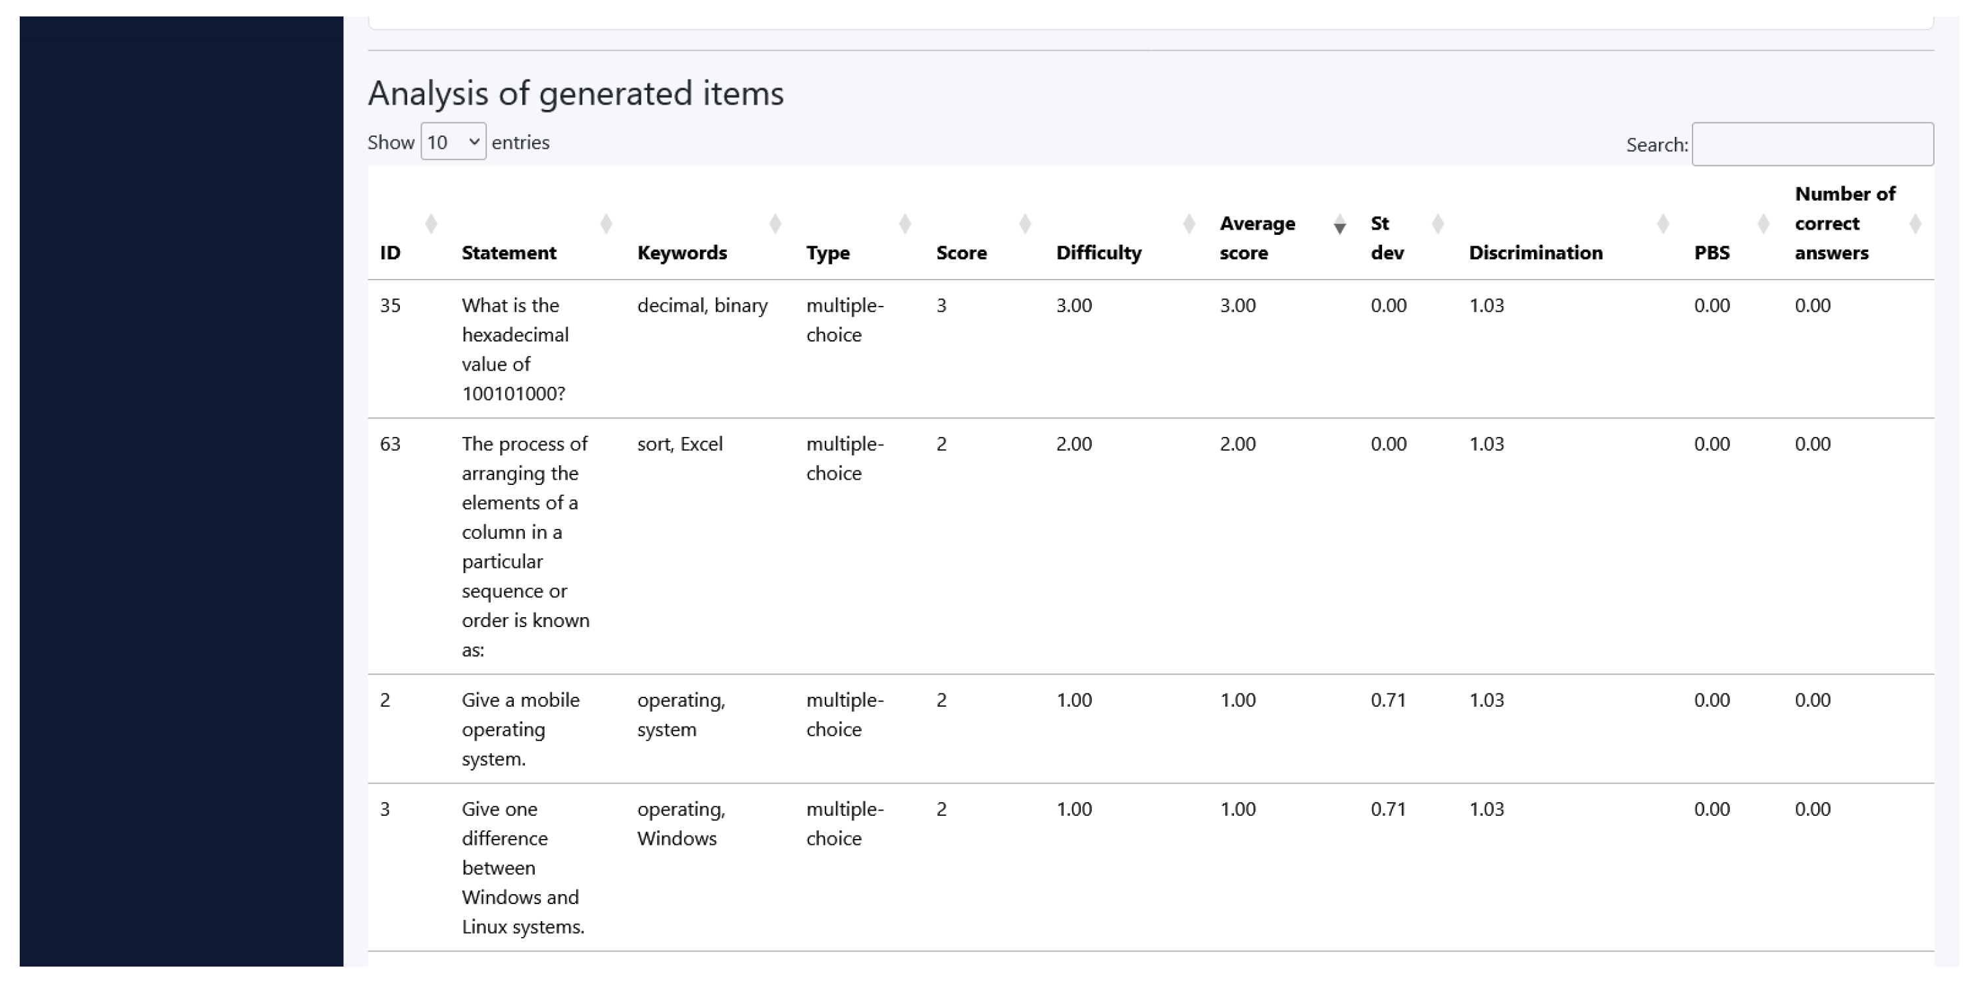
Task: Select the row with ID 35
Action: coord(390,306)
